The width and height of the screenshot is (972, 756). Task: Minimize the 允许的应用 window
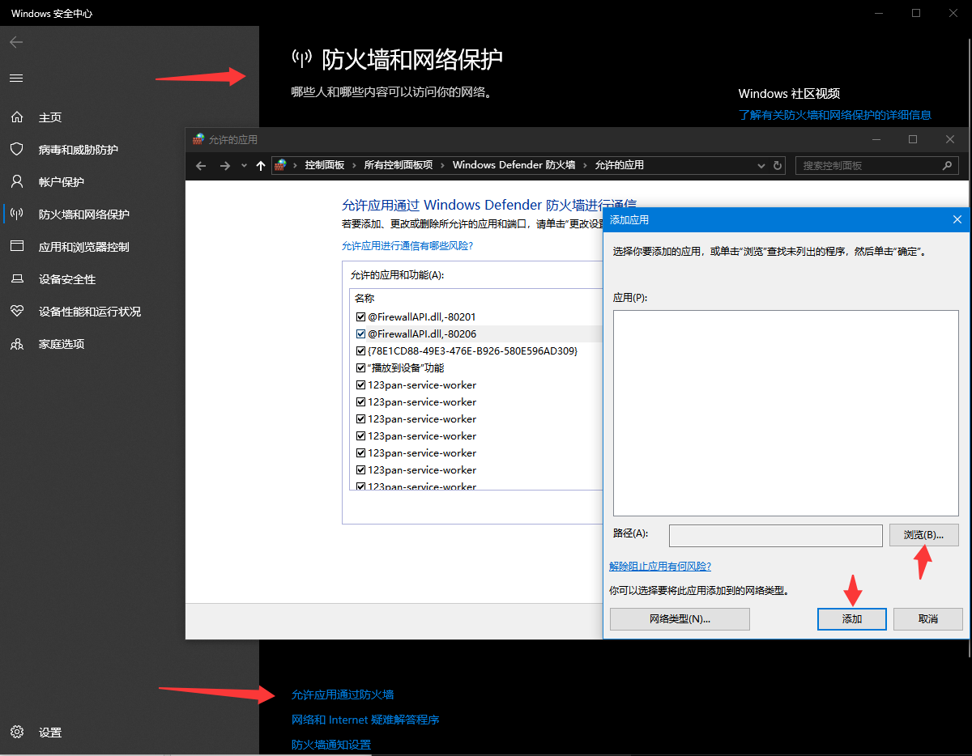click(x=876, y=139)
